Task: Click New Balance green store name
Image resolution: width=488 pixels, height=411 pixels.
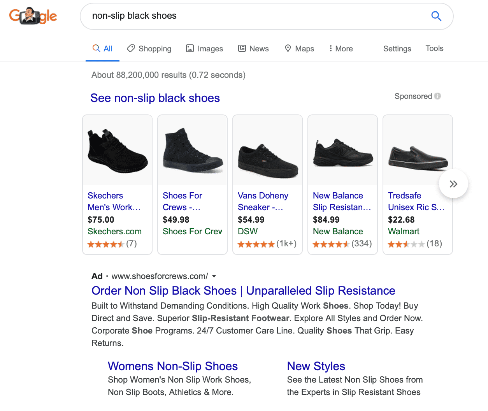Action: 338,232
